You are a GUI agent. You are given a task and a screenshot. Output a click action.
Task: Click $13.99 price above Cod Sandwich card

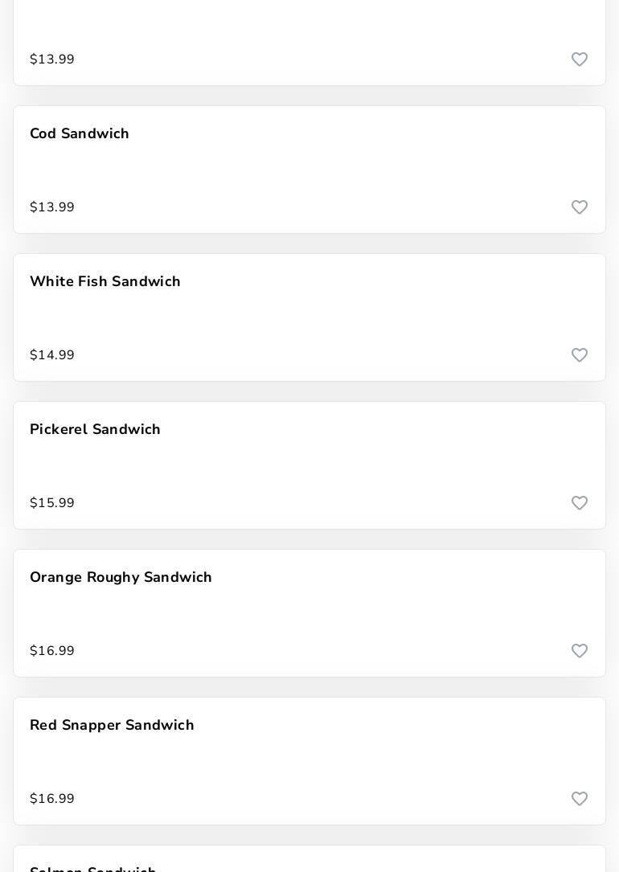[52, 59]
